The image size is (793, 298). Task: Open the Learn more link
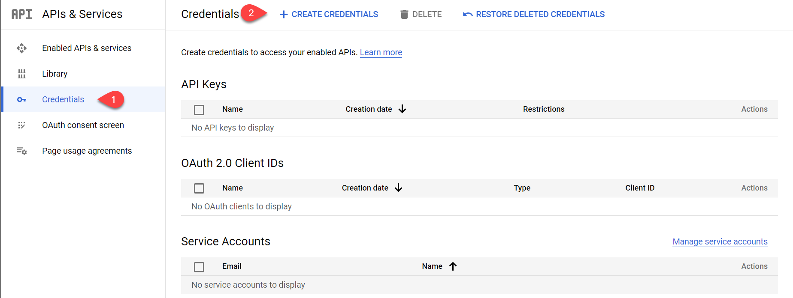point(381,52)
